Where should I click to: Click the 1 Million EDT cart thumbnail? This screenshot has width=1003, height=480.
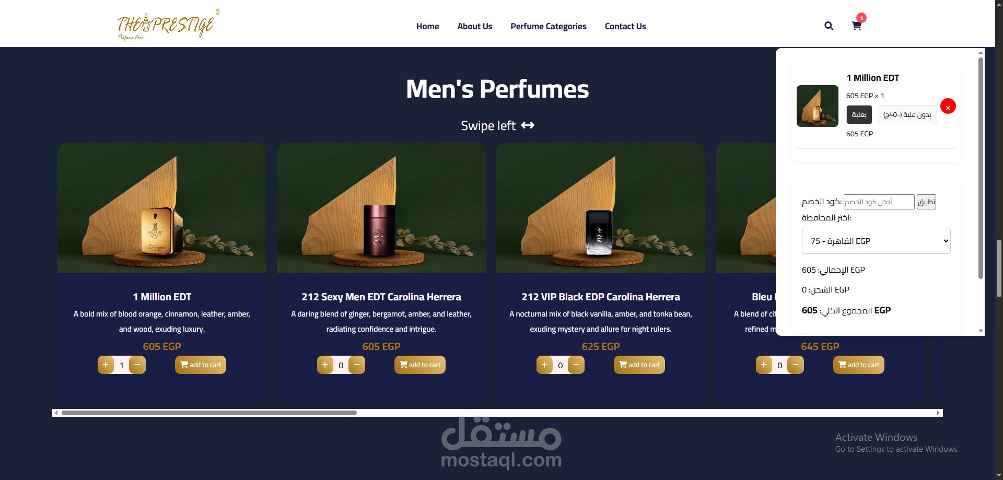click(818, 106)
